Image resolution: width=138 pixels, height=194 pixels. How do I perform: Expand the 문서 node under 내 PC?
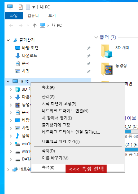pos(11,113)
